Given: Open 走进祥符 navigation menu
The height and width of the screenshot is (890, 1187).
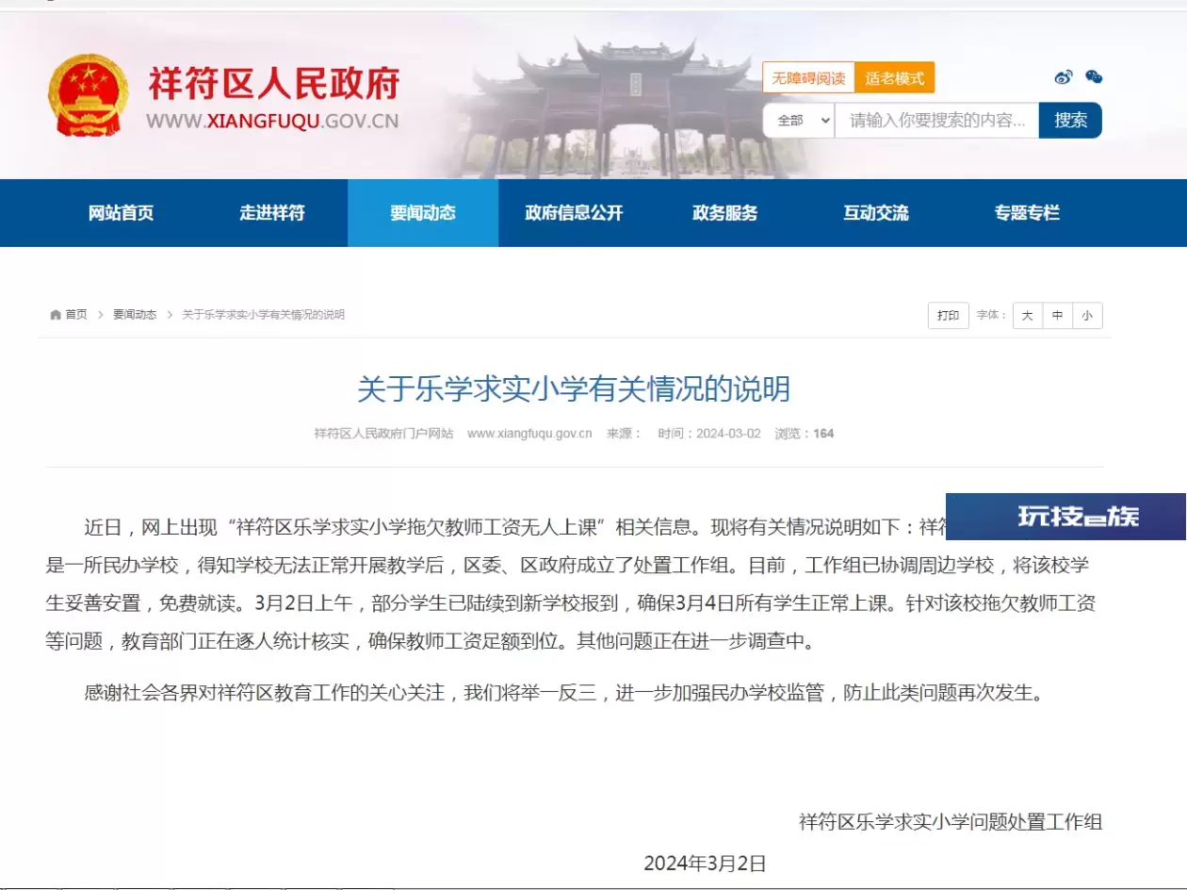Looking at the screenshot, I should pyautogui.click(x=271, y=213).
